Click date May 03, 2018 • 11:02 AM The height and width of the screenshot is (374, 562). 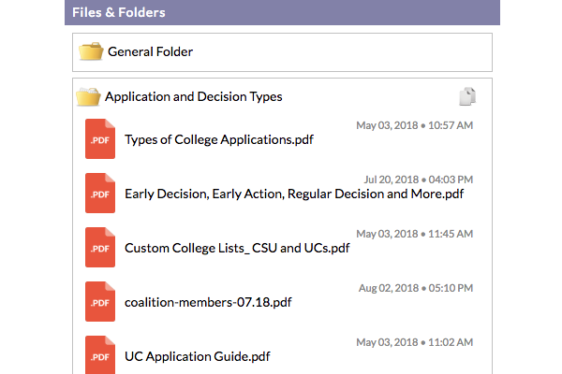pos(414,342)
